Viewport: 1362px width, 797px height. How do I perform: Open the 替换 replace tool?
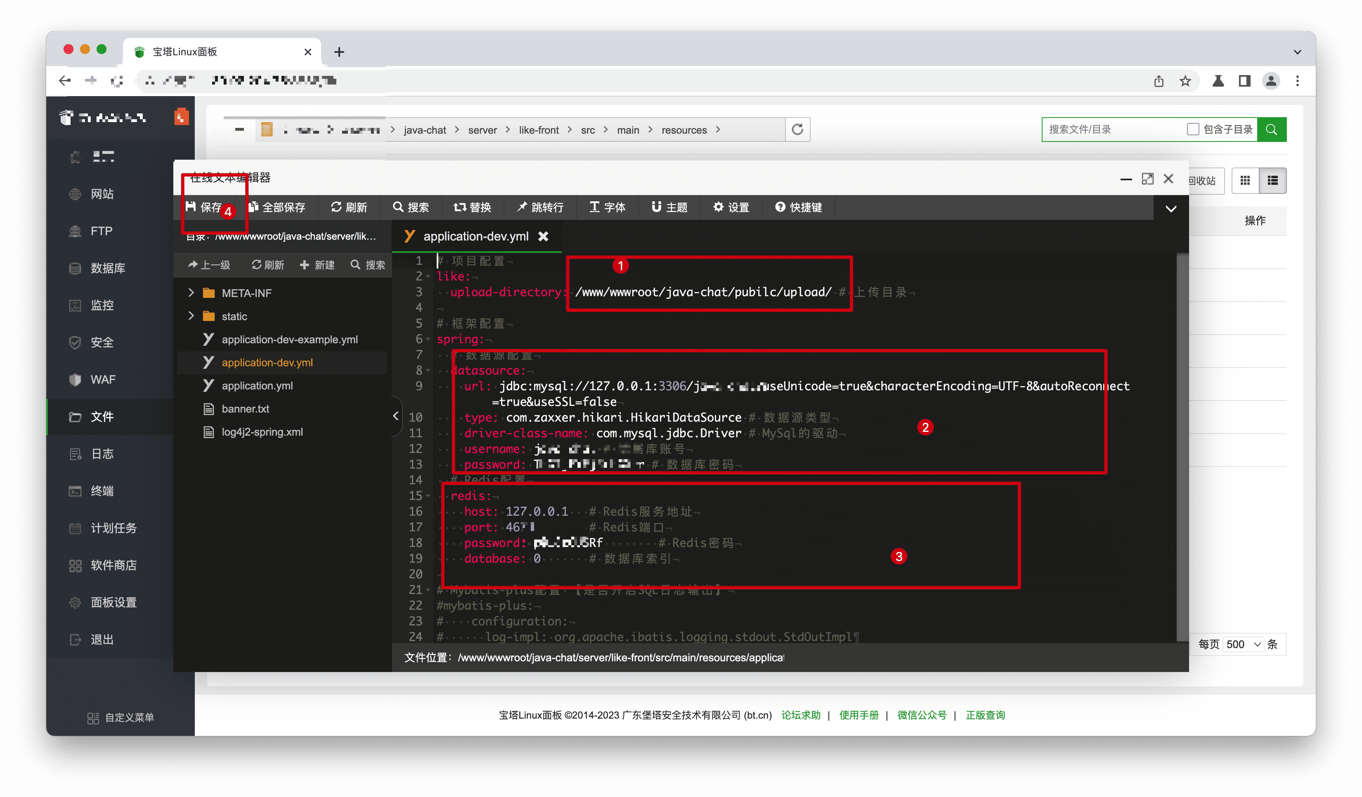[473, 208]
